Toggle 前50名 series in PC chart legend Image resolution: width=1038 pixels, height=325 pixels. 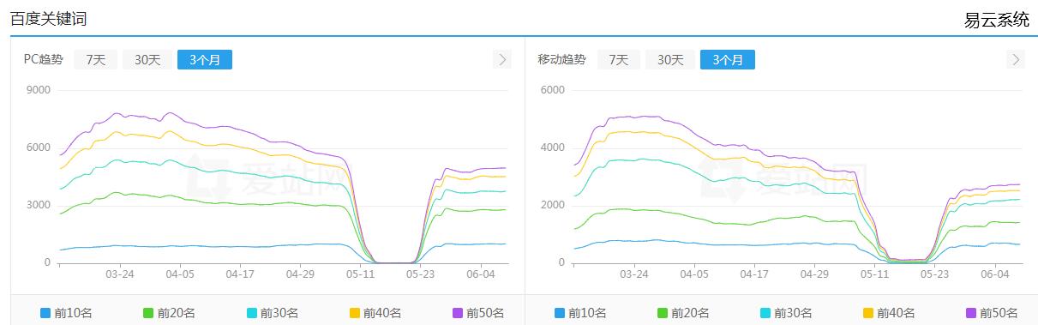tap(477, 313)
